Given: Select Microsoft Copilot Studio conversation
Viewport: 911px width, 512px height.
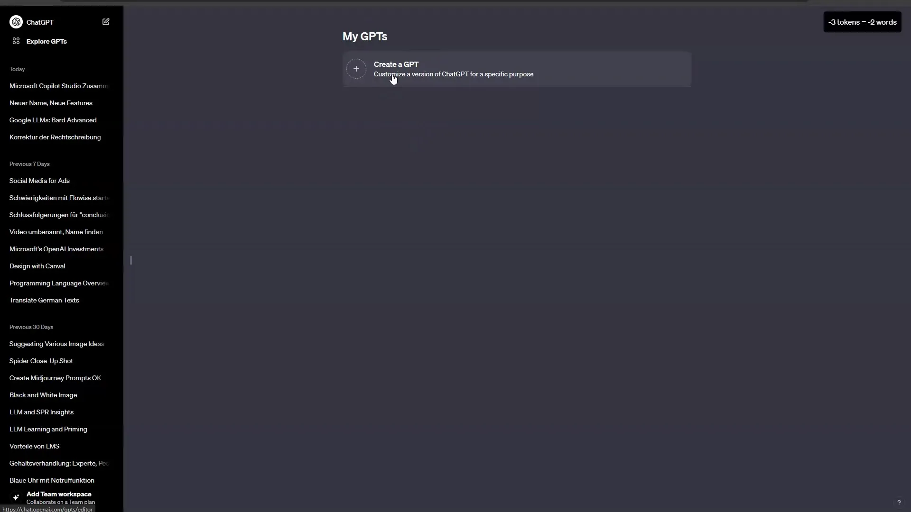Looking at the screenshot, I should (58, 85).
